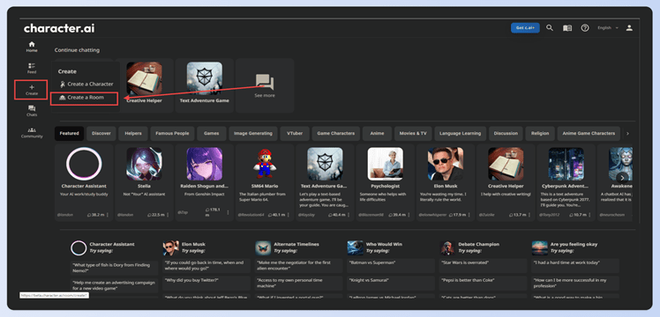Switch to the Religion tab
Image resolution: width=660 pixels, height=317 pixels.
[540, 134]
